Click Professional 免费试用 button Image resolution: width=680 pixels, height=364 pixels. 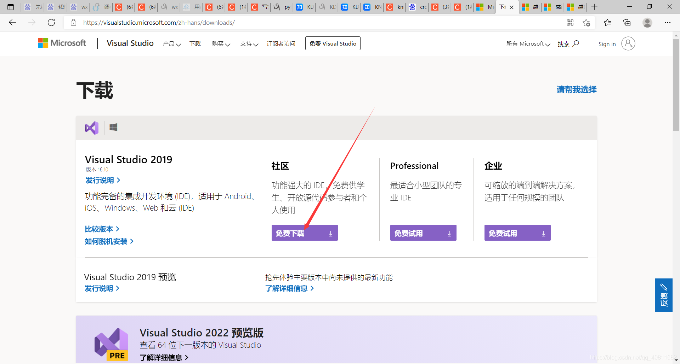coord(423,233)
